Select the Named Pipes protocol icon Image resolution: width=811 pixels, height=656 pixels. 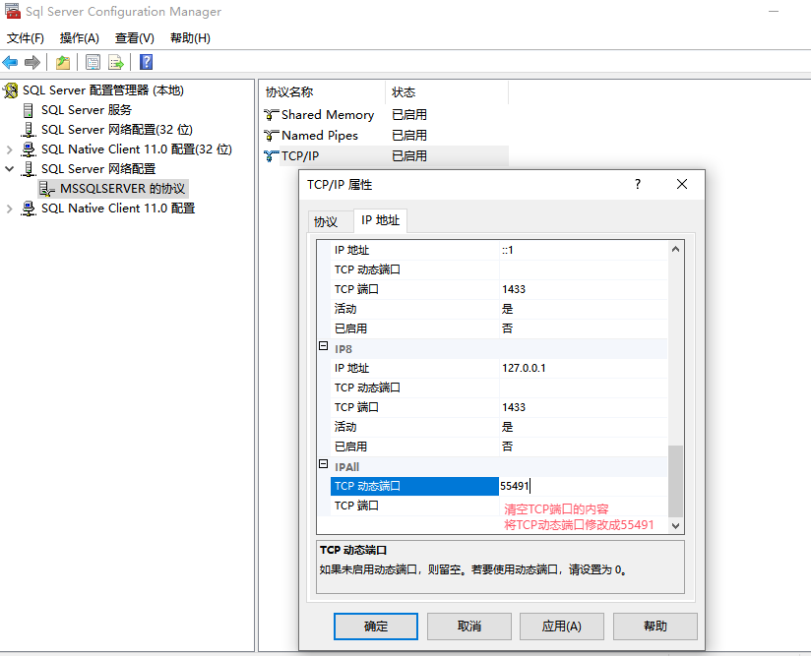tap(272, 136)
